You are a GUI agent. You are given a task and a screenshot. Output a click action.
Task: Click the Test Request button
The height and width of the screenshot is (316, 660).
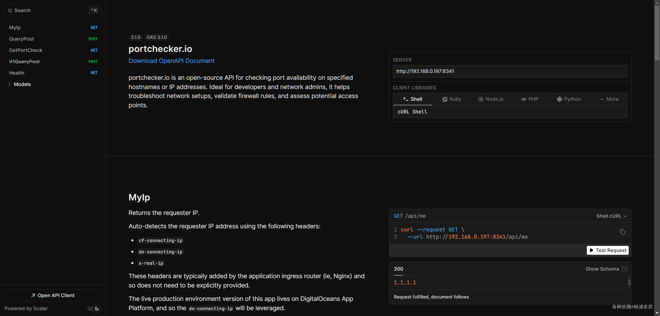[x=608, y=250]
